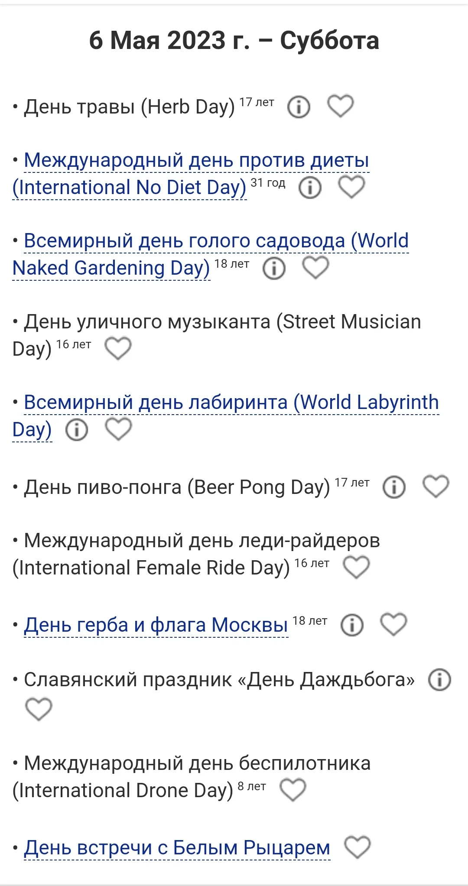Open info for Herb Day

pos(299,107)
